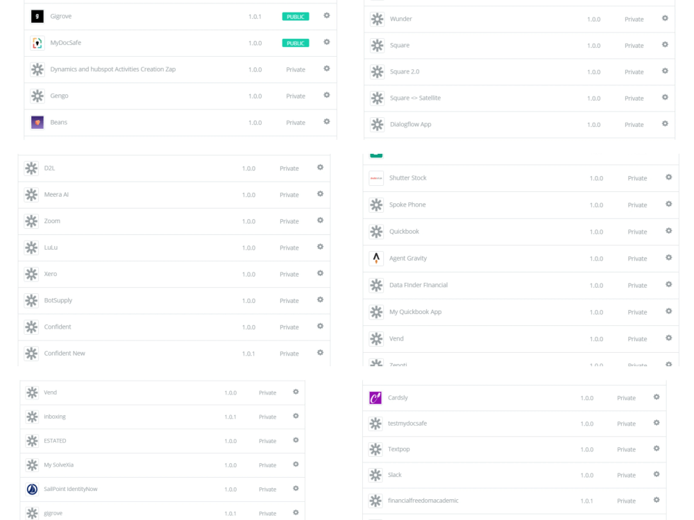Select the default icon beside D2L

click(31, 168)
